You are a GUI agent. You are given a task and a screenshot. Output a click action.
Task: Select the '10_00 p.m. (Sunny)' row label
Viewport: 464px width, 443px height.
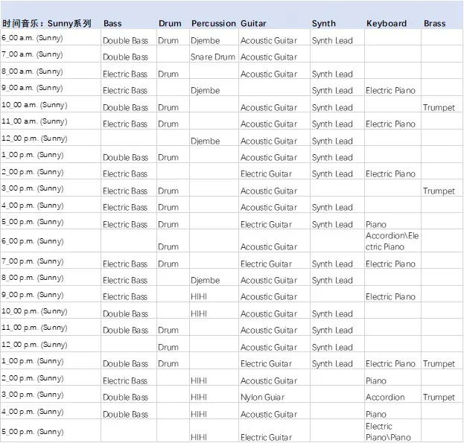pyautogui.click(x=34, y=311)
